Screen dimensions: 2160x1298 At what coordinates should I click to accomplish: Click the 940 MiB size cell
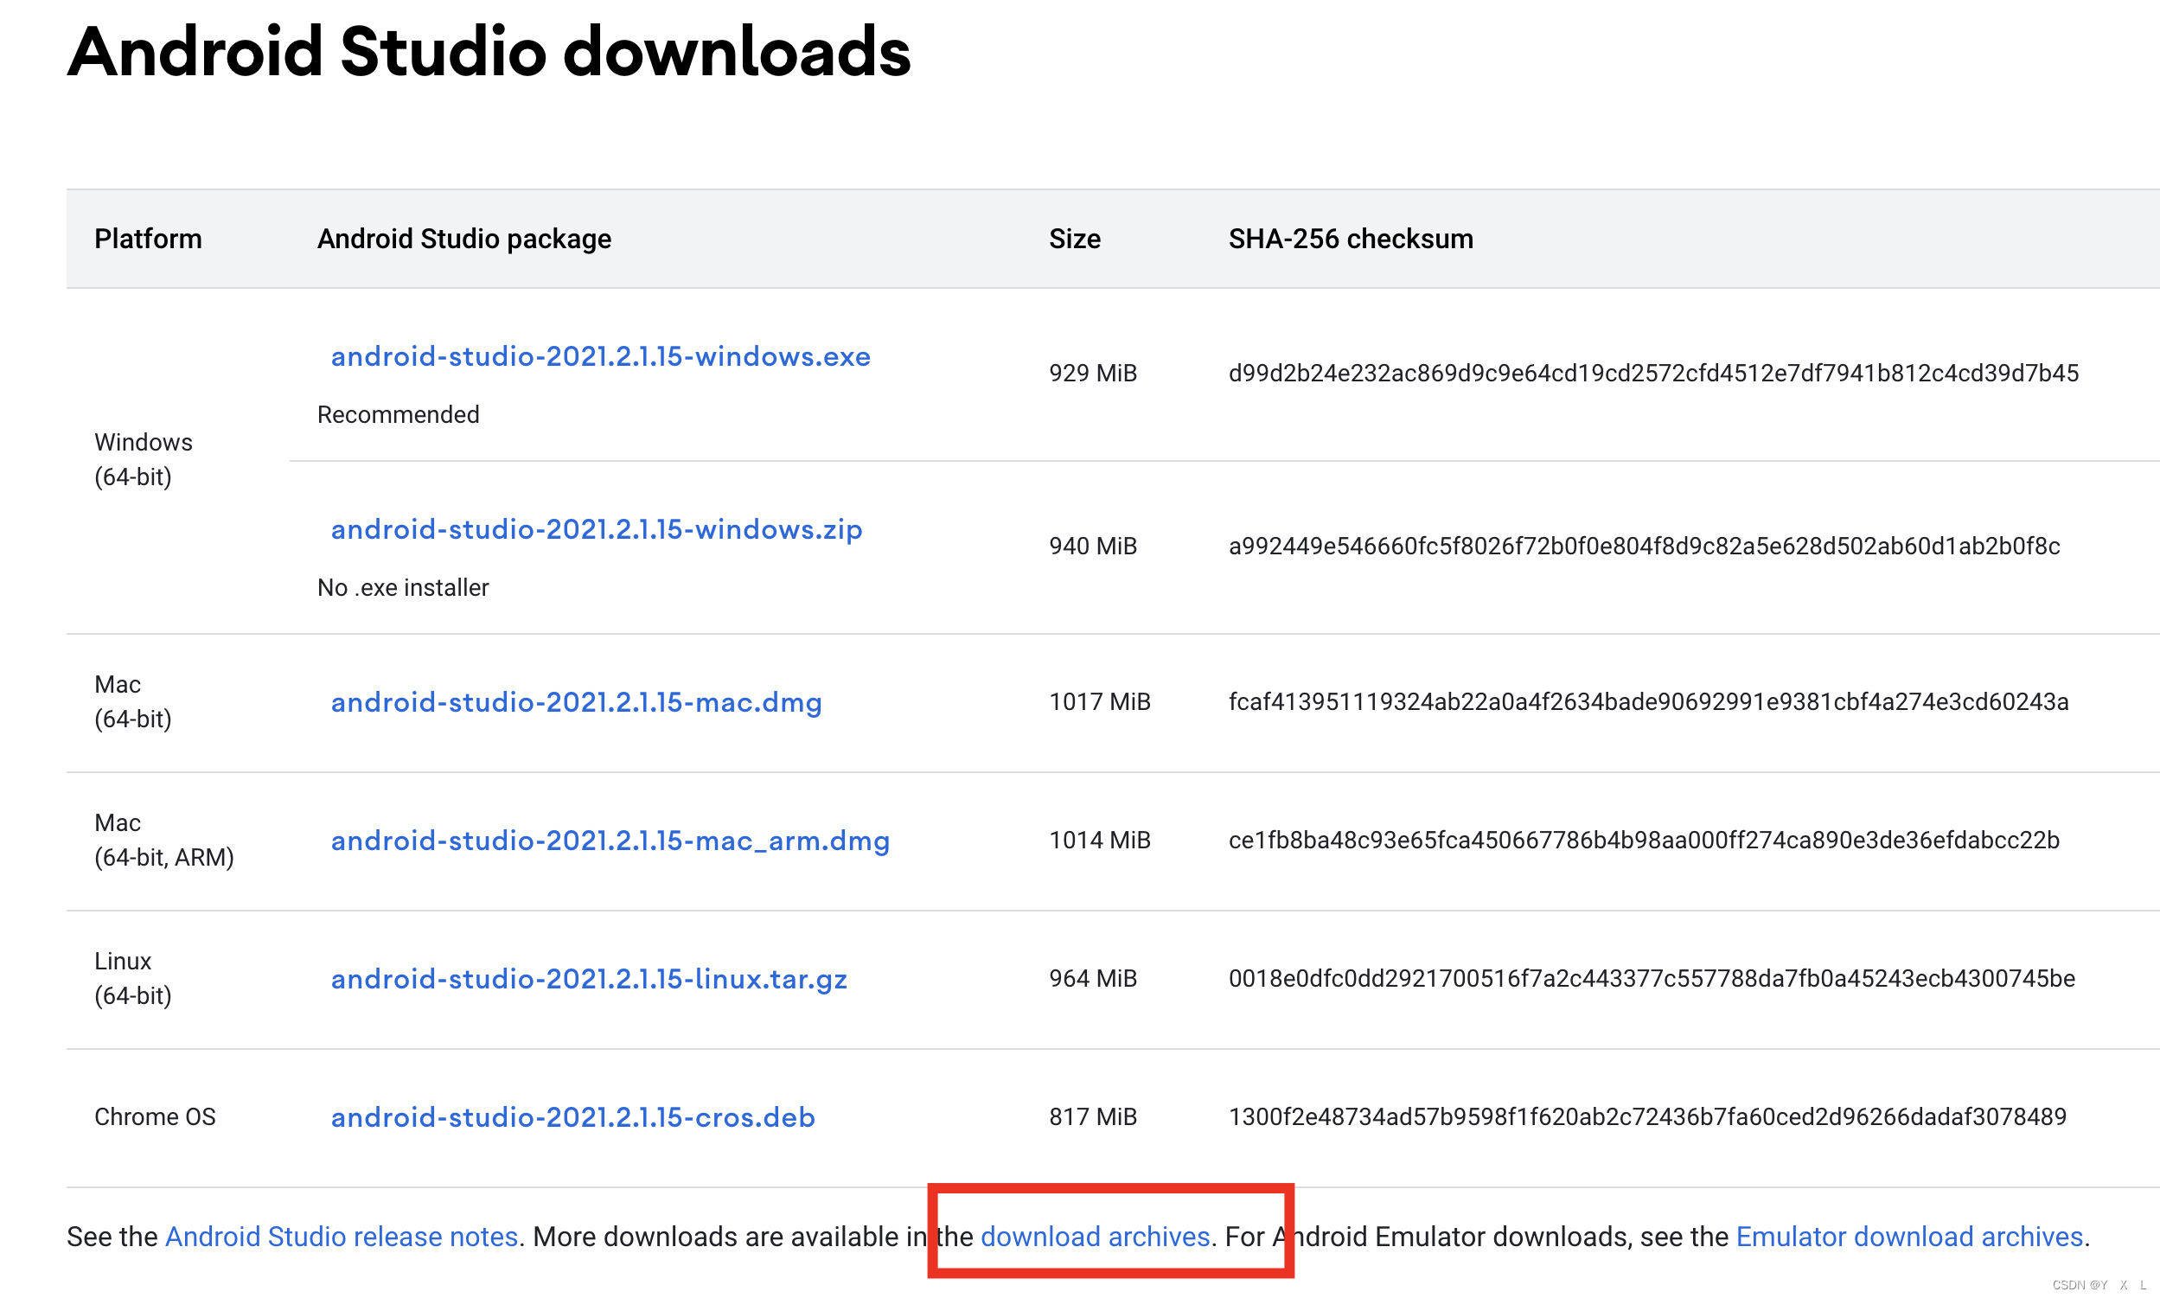coord(1092,547)
